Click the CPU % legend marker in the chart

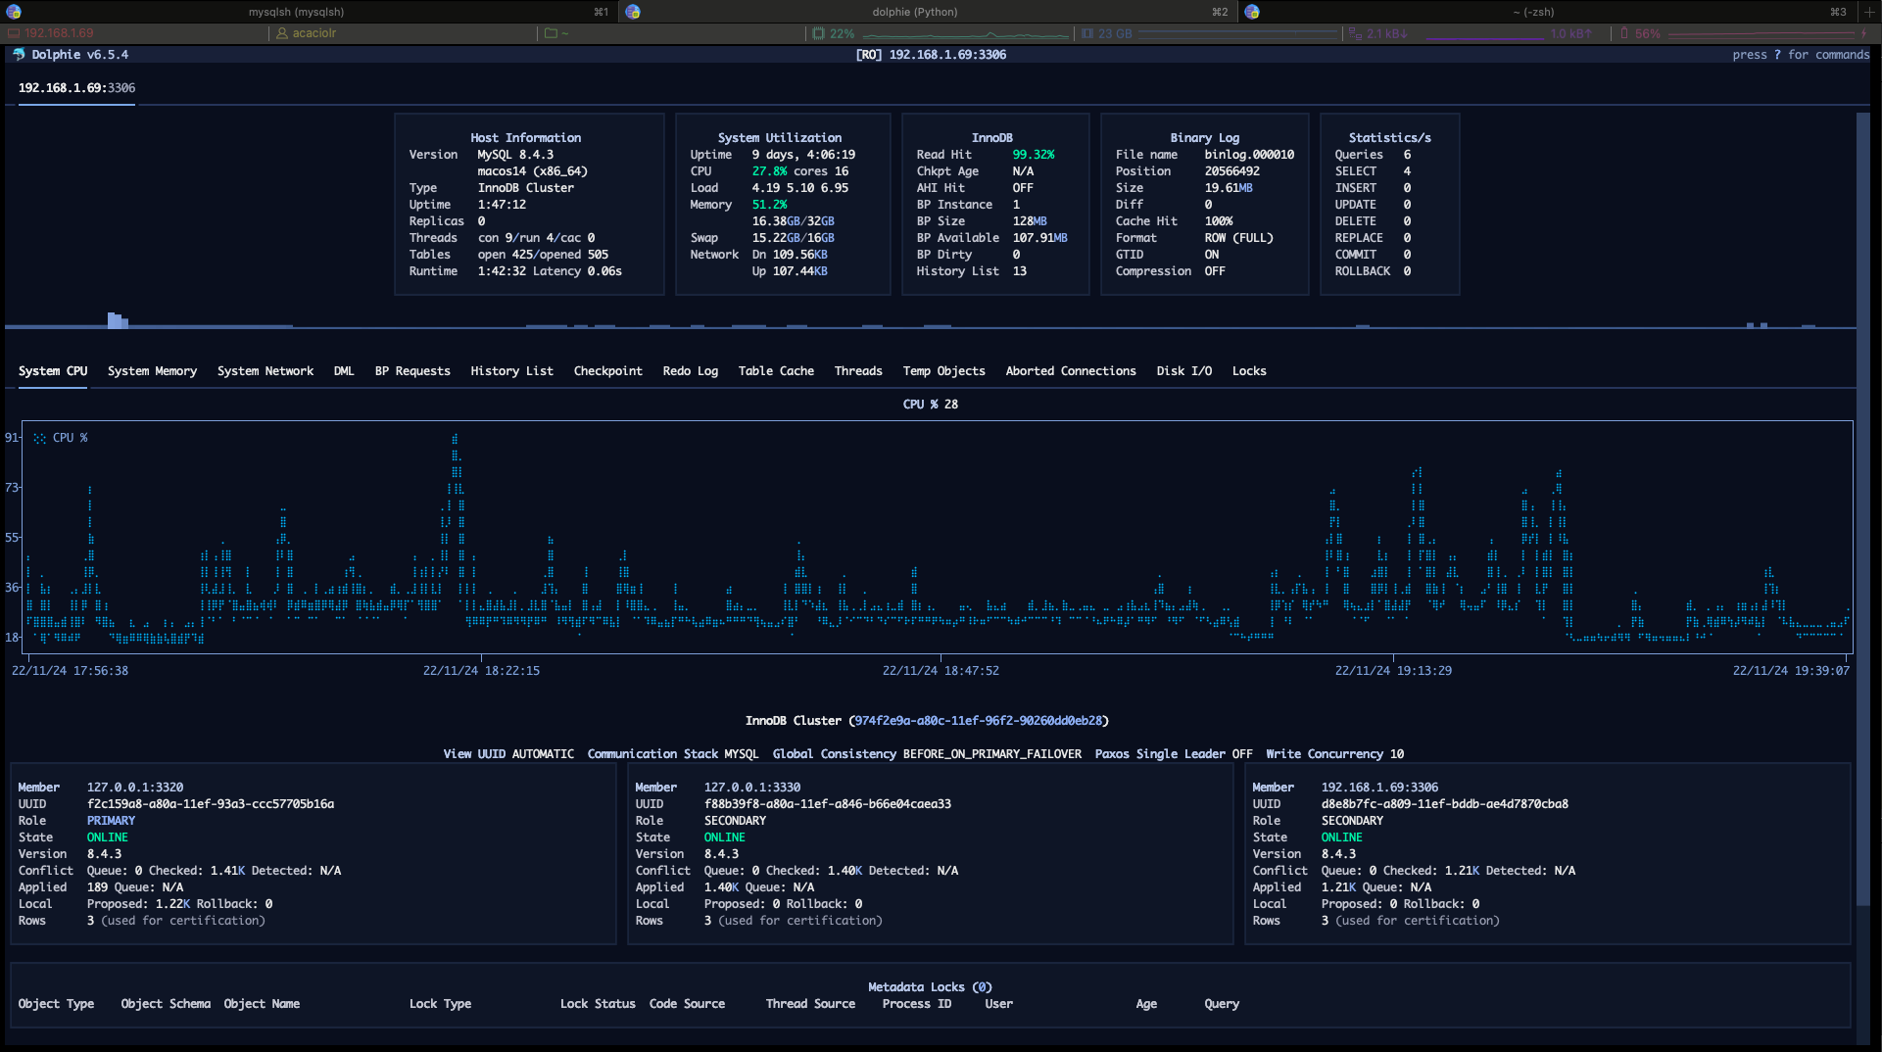pyautogui.click(x=40, y=438)
